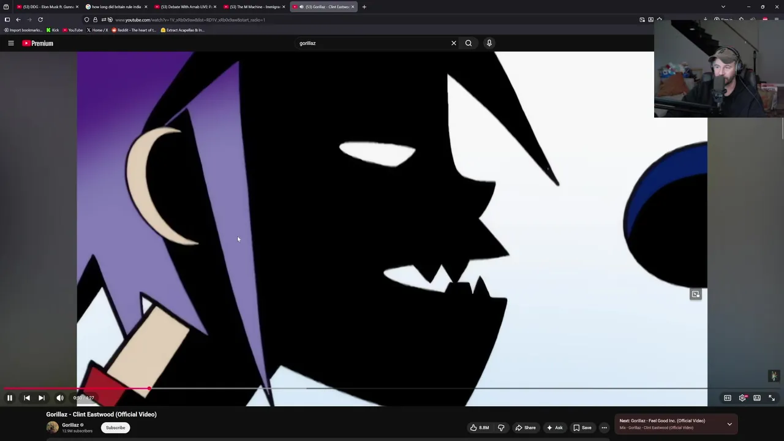784x441 pixels.
Task: Reload the current page
Action: (x=40, y=20)
